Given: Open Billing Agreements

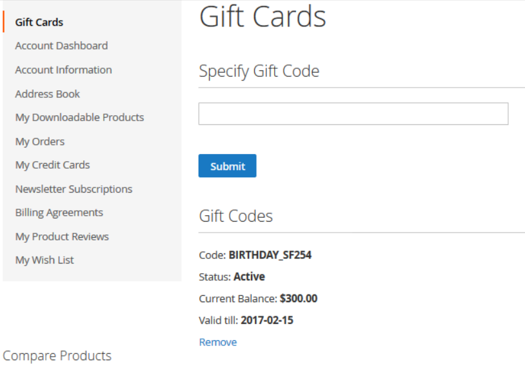Looking at the screenshot, I should click(x=59, y=212).
